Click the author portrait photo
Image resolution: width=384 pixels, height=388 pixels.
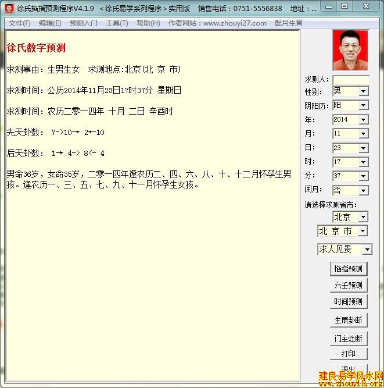coord(350,50)
